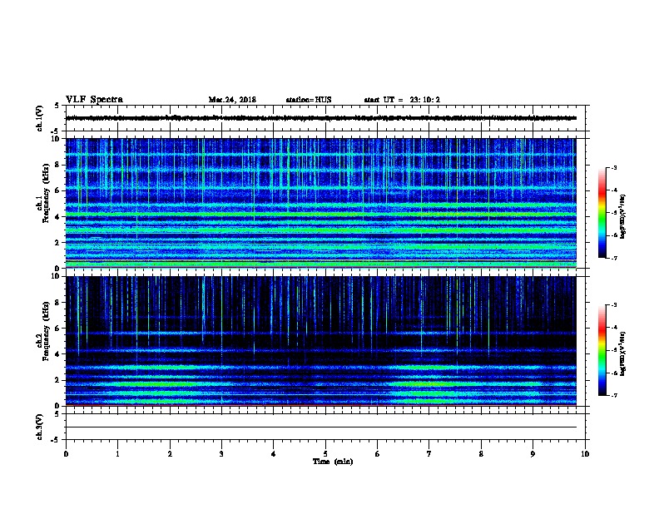This screenshot has width=659, height=509.
Task: Click time axis tick label 6
Action: pyautogui.click(x=377, y=454)
